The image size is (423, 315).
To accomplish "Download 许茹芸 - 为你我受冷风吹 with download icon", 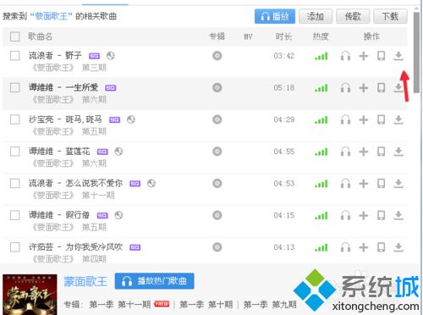I will [x=398, y=247].
